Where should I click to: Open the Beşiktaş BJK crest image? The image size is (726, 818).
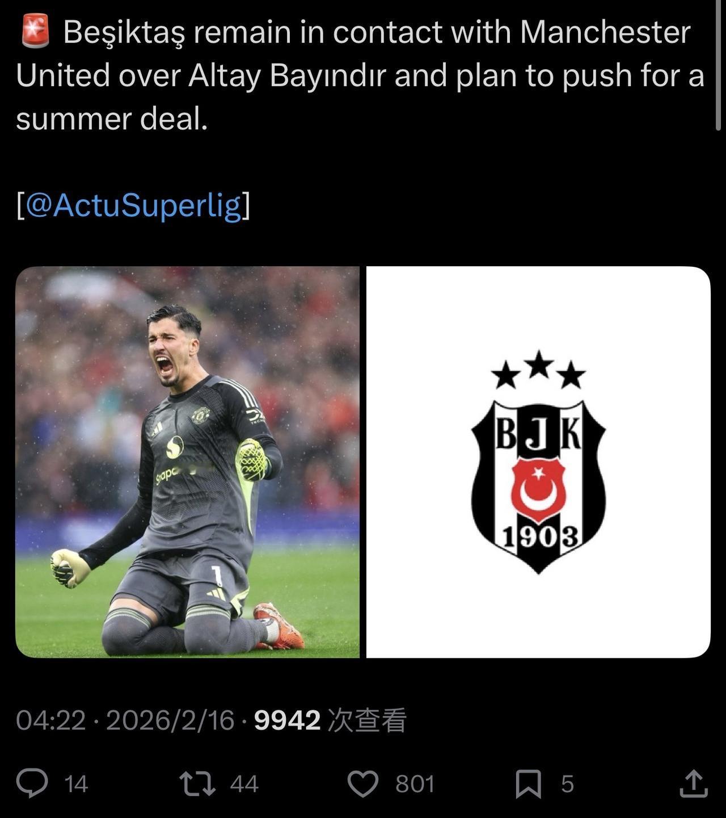(x=538, y=462)
